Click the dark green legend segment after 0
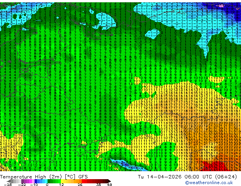241x186 pixels. [49, 181]
